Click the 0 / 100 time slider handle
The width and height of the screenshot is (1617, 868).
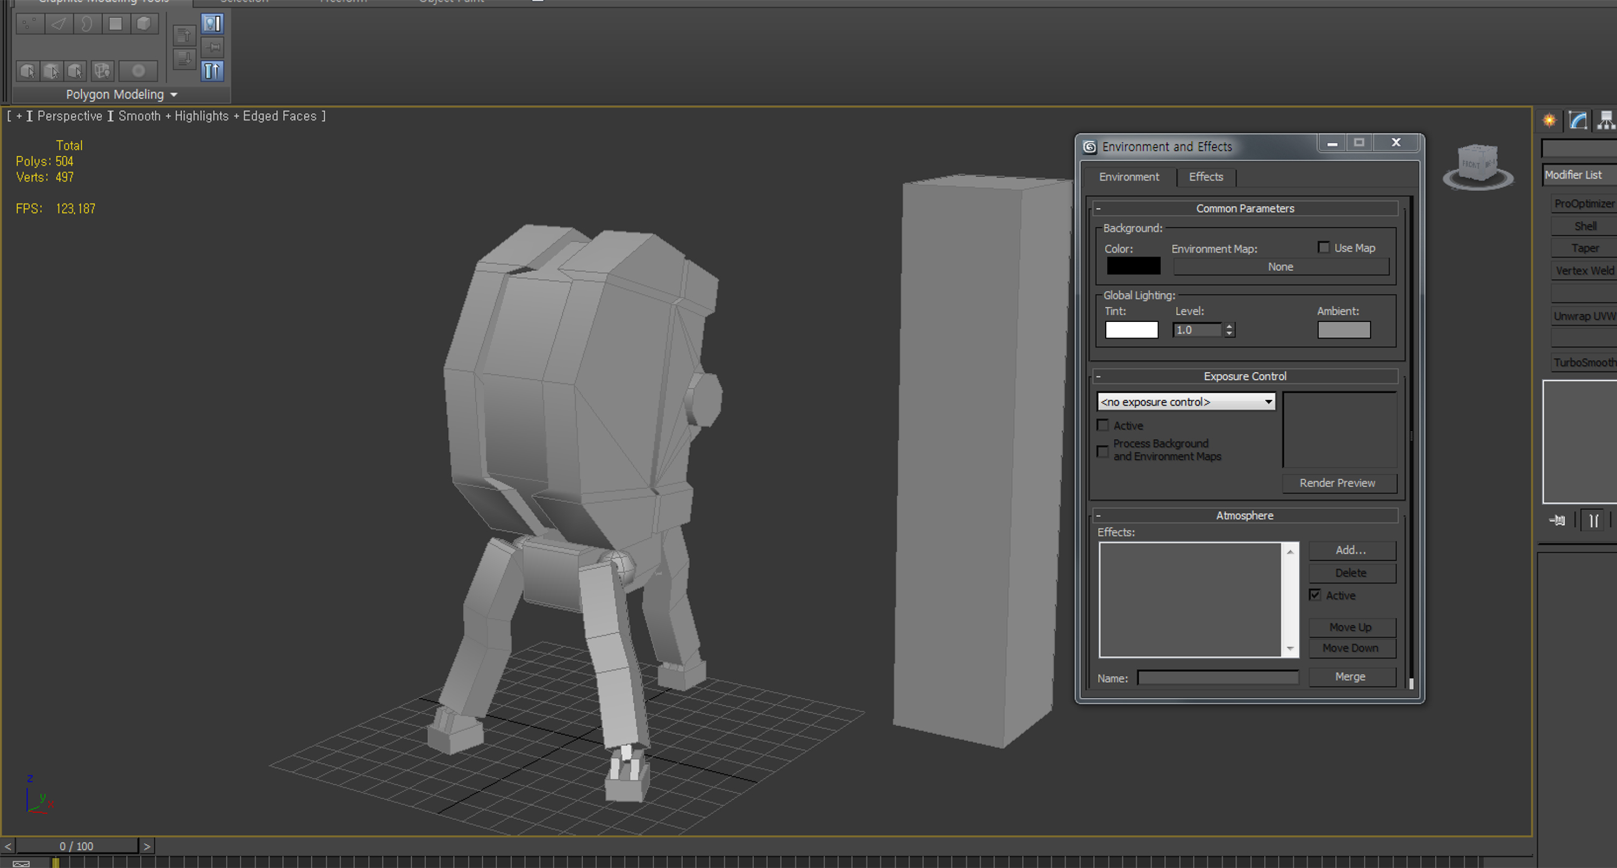click(76, 846)
